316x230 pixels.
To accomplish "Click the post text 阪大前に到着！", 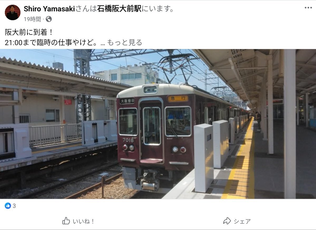I will coord(29,32).
